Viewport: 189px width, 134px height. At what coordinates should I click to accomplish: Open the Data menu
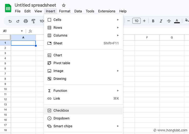(x=78, y=11)
